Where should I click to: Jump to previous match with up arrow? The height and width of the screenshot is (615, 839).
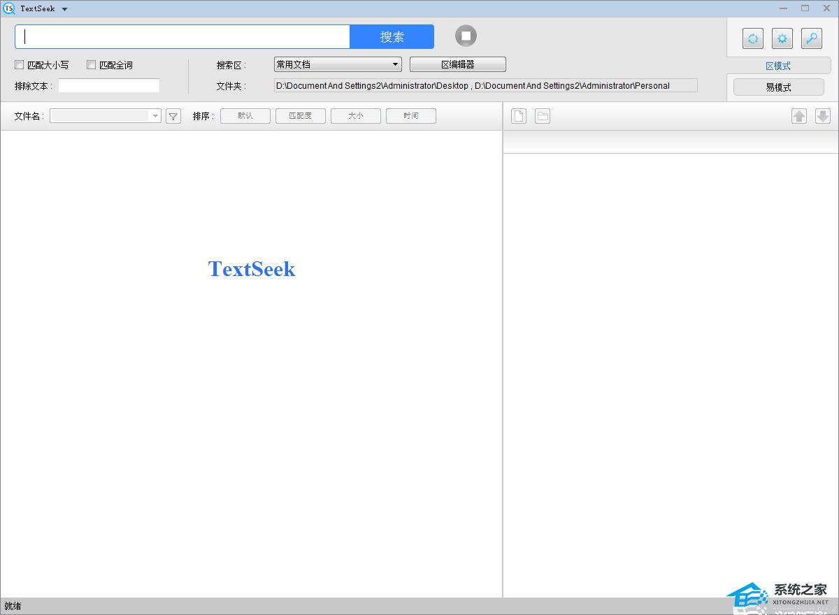pos(799,116)
